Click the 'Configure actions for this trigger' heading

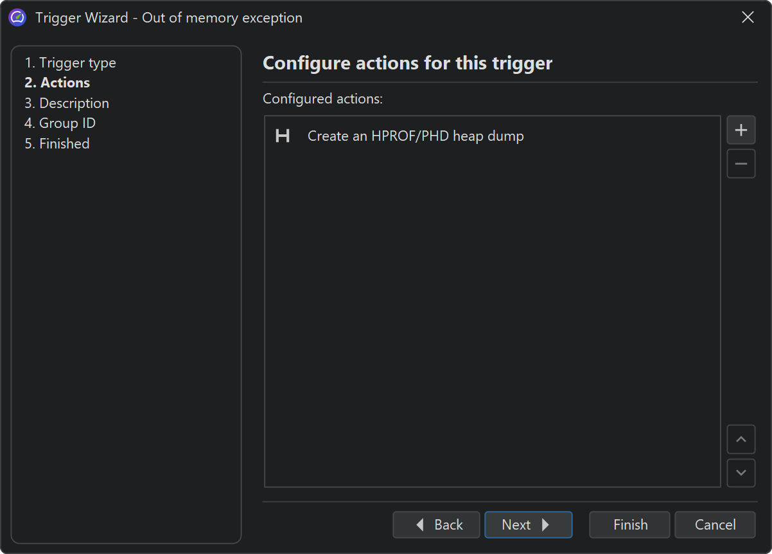tap(408, 64)
